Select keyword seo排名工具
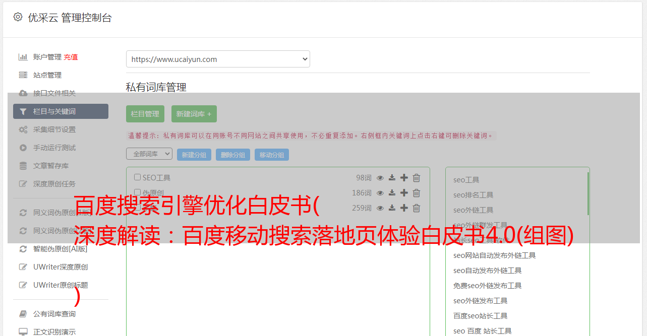Viewport: 647px width, 336px height. pyautogui.click(x=474, y=195)
